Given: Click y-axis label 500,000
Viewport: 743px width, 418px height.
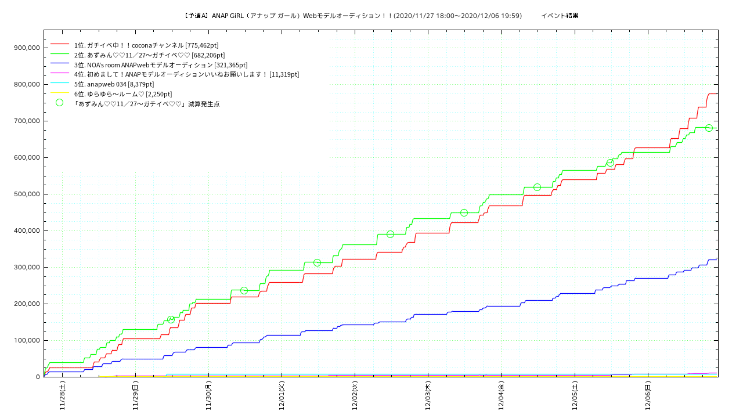Looking at the screenshot, I should (26, 194).
